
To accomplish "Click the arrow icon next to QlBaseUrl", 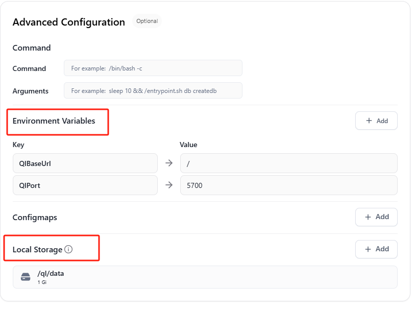I will pos(169,163).
